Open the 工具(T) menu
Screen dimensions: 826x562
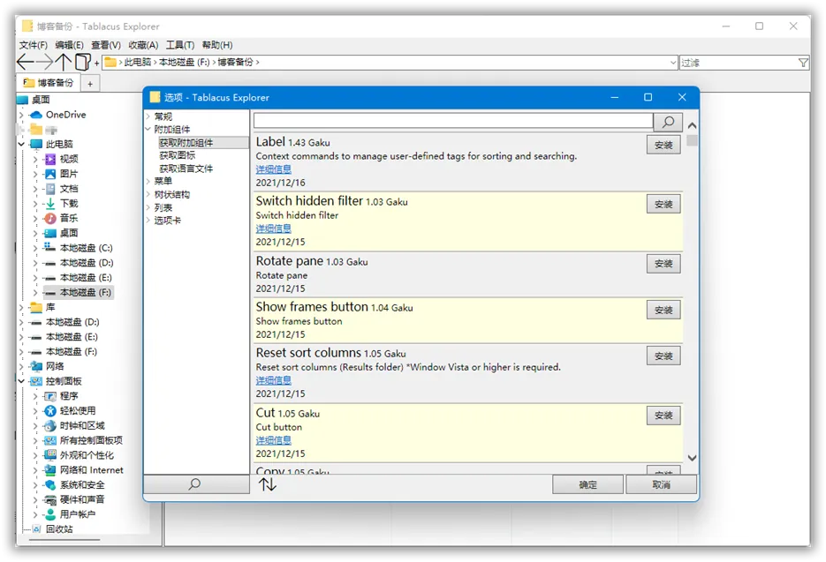pyautogui.click(x=180, y=45)
